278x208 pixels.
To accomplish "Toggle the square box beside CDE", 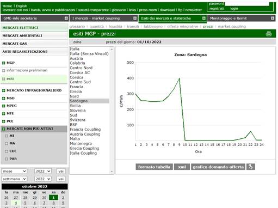I will (x=7, y=151).
